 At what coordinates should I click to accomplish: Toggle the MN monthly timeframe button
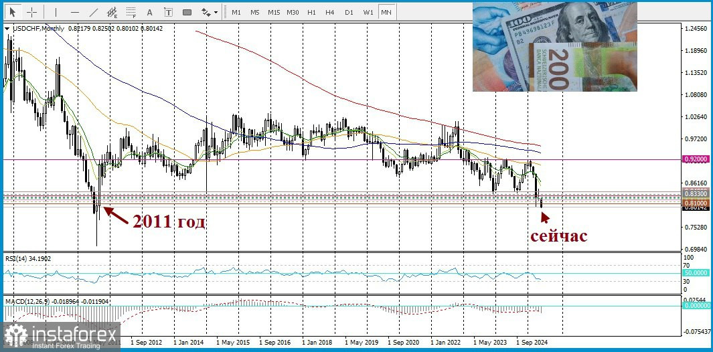(386, 12)
